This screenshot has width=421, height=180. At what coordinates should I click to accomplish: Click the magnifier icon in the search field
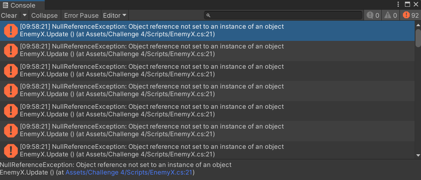tap(208, 16)
